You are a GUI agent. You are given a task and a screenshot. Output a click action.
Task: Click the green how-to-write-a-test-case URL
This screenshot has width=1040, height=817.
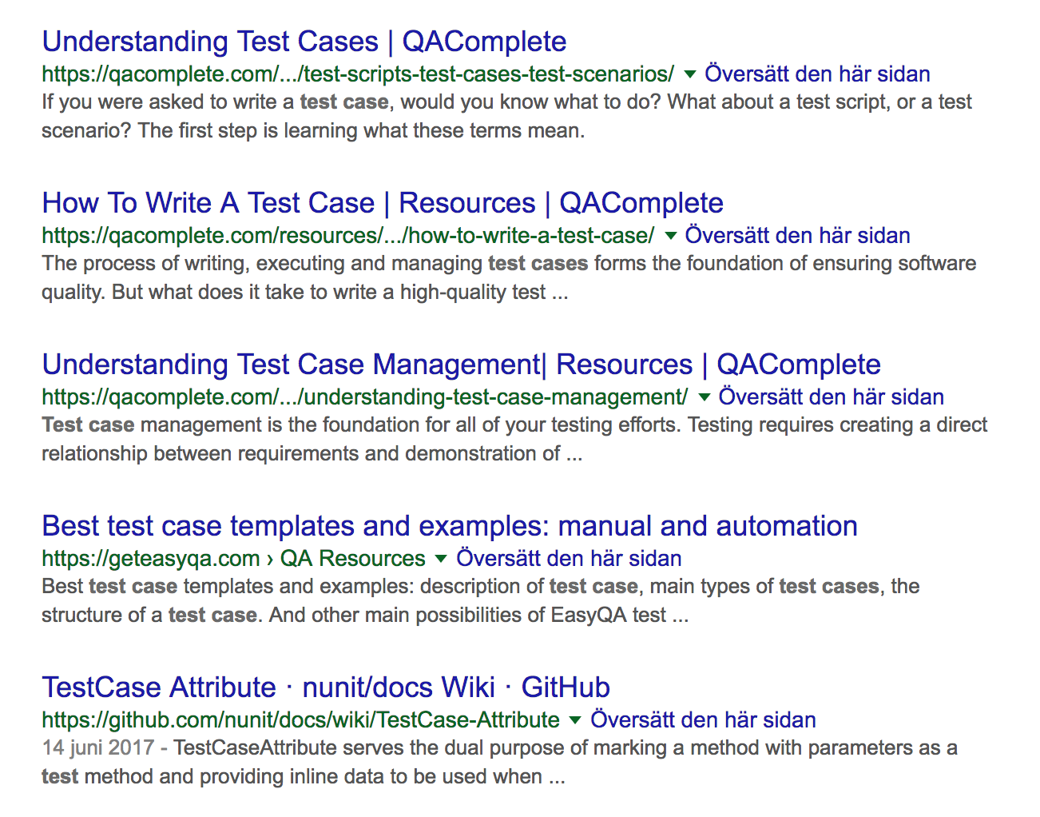(348, 236)
